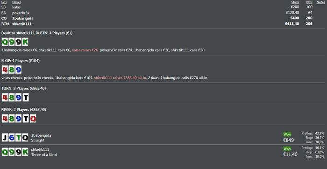The image size is (327, 169).
Task: Click the J card in 1babangida's showdown hand
Action: [5, 138]
